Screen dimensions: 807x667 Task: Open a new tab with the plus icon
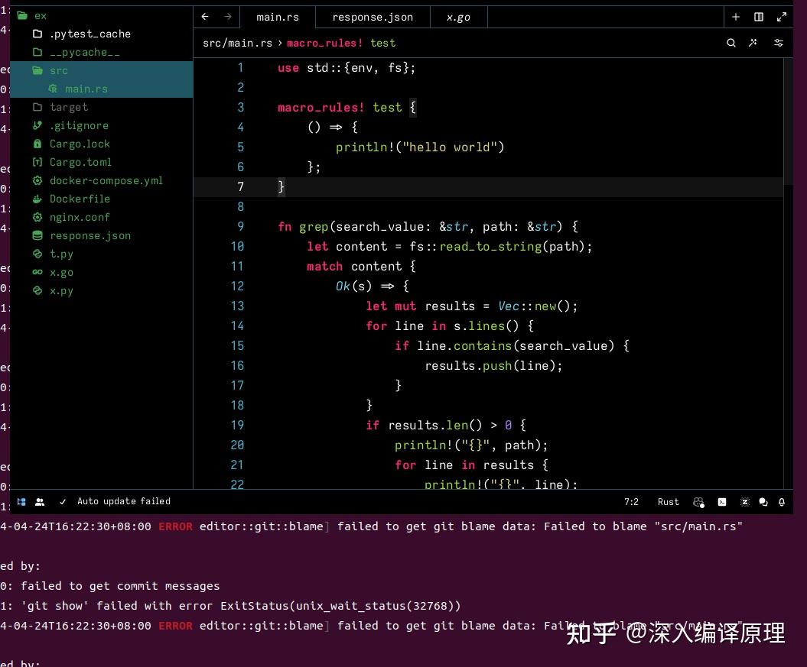coord(735,16)
